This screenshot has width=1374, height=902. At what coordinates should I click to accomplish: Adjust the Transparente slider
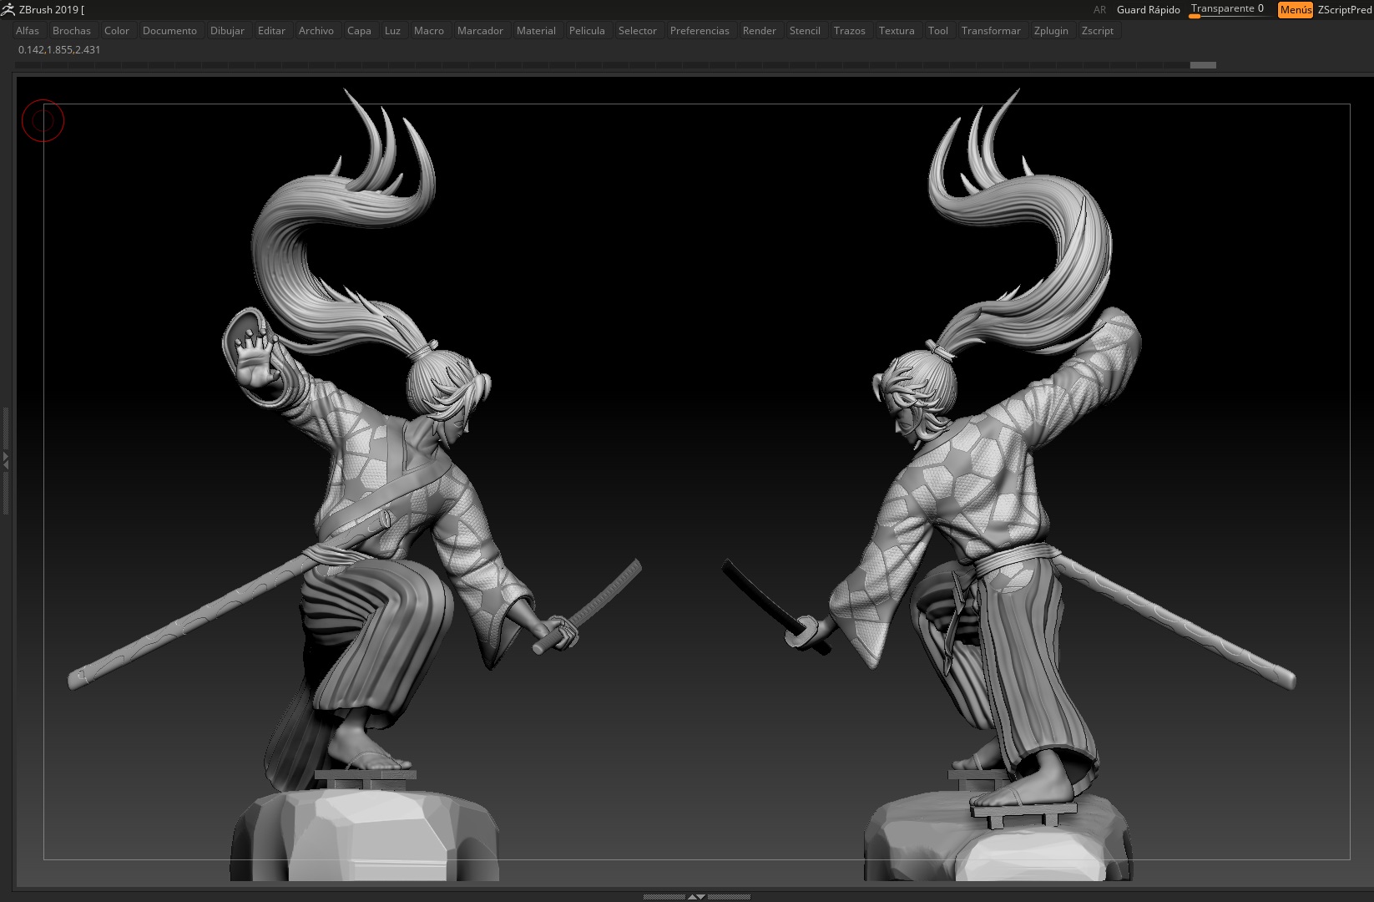coord(1230,9)
